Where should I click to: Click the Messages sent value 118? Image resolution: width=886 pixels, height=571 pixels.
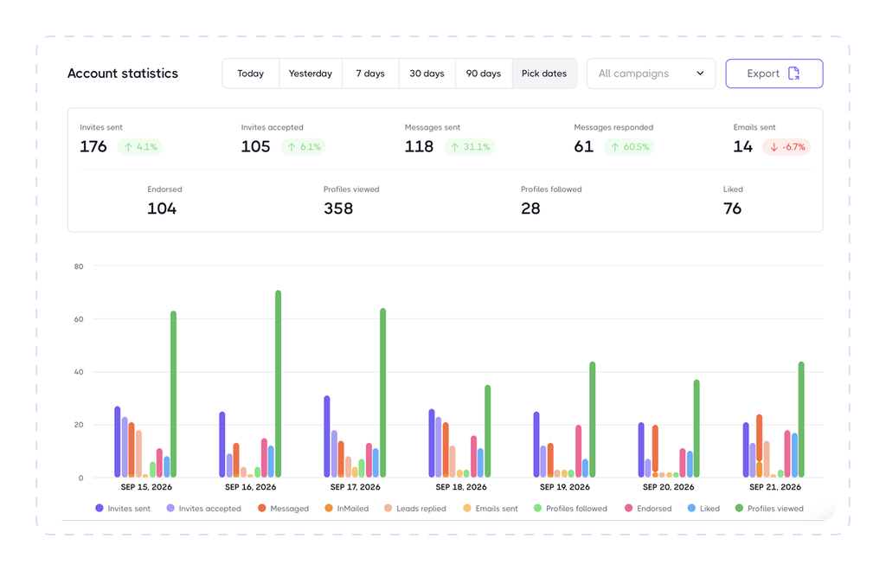tap(419, 147)
